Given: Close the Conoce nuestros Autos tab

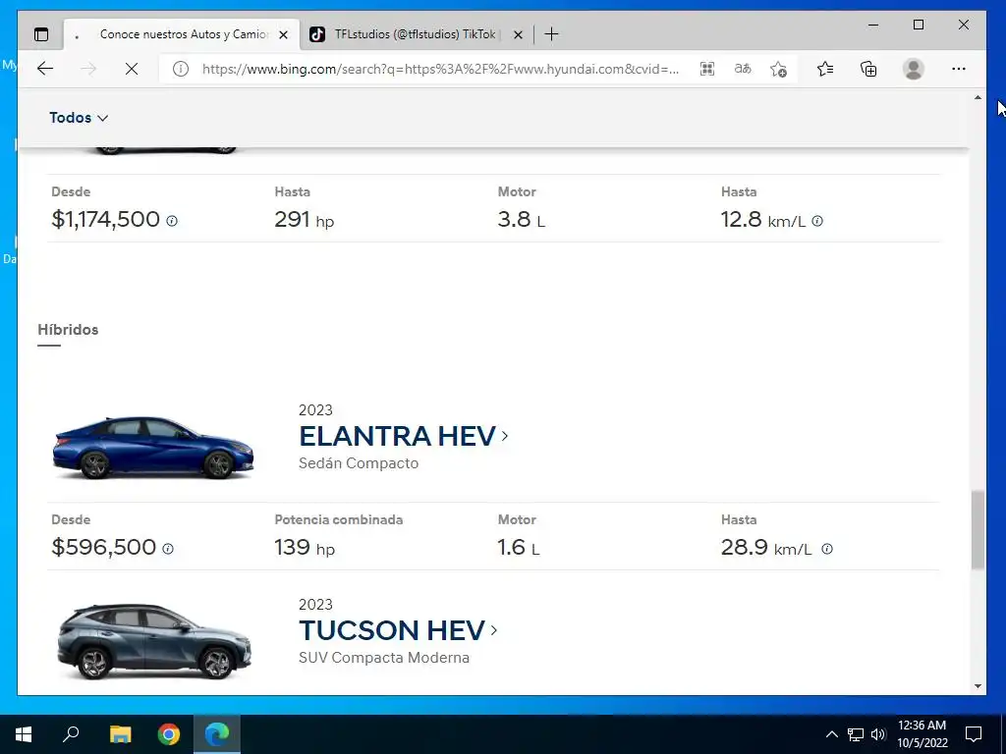Looking at the screenshot, I should (283, 34).
